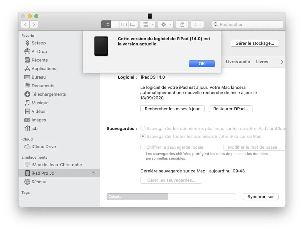
Task: Eject iPad Pro Jc
Action: pyautogui.click(x=93, y=173)
